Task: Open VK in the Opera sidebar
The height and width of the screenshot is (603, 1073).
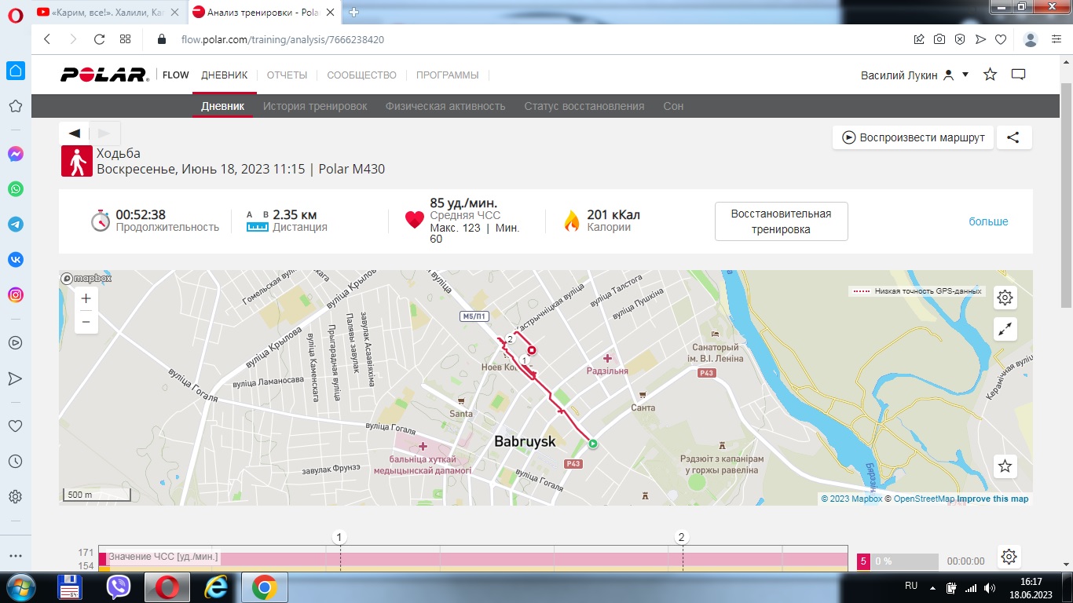Action: pyautogui.click(x=15, y=260)
